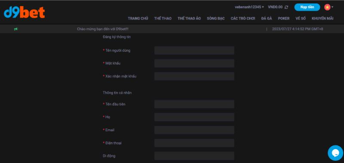Expand the vebenanh12345 account dropdown
Image resolution: width=344 pixels, height=163 pixels.
pyautogui.click(x=249, y=7)
